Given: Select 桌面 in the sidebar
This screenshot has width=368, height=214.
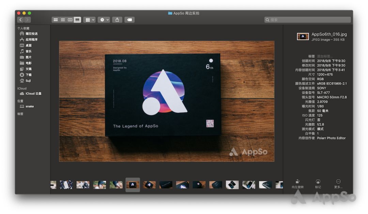Looking at the screenshot, I should pos(29,46).
